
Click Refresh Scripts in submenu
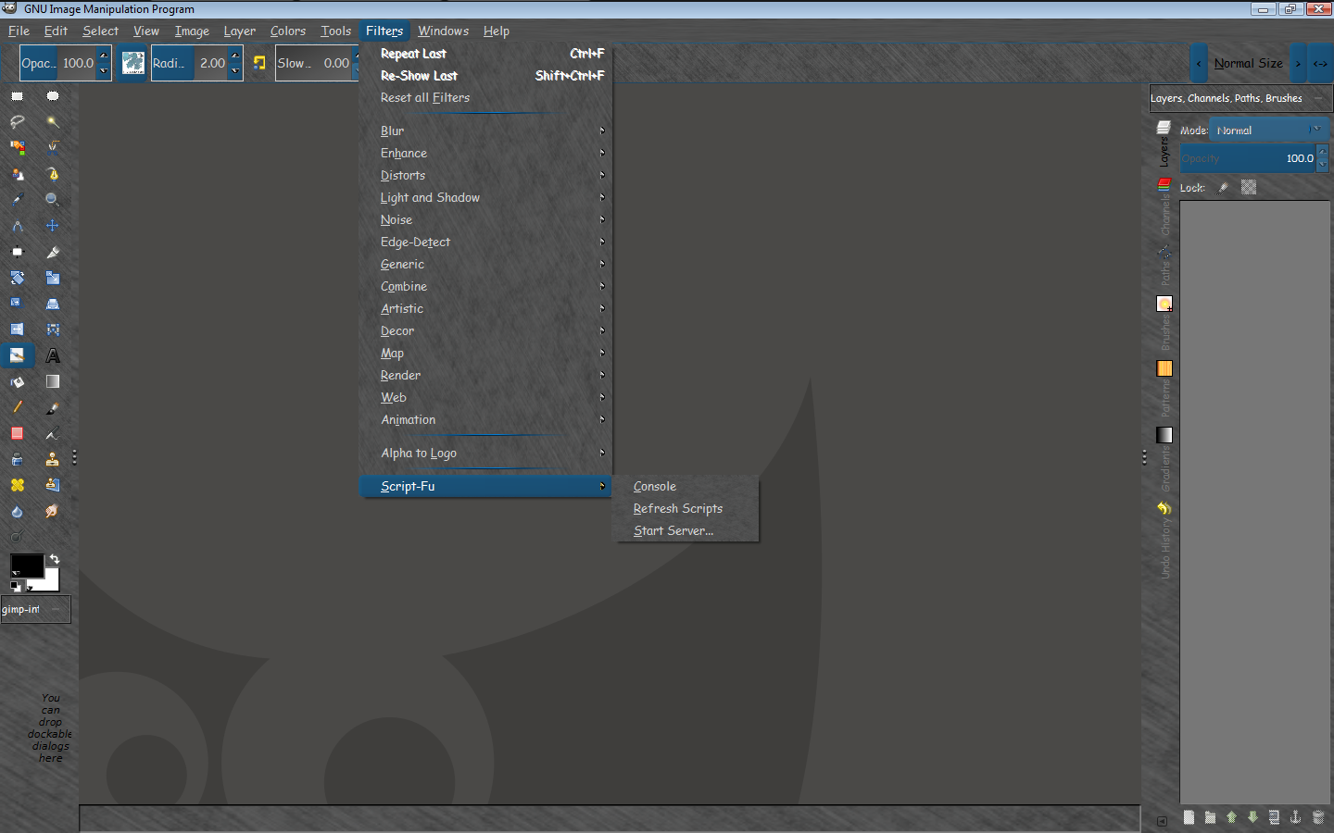pos(686,508)
